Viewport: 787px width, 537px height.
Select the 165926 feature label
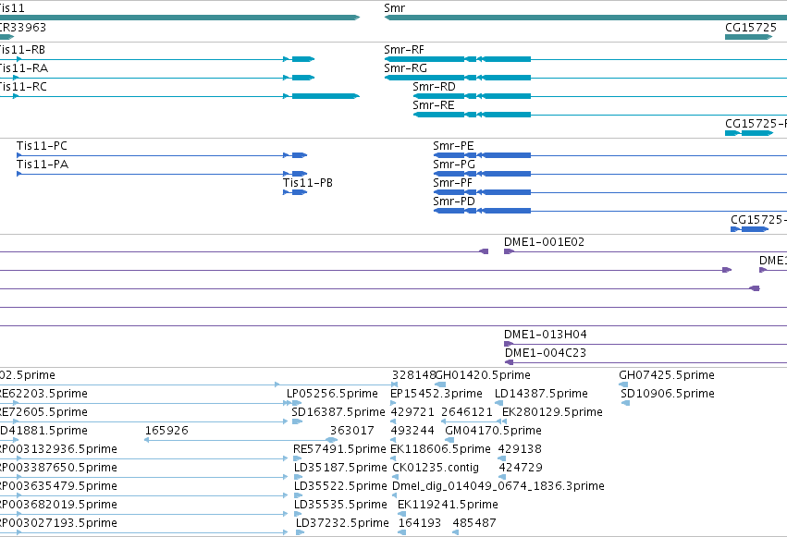pyautogui.click(x=166, y=431)
